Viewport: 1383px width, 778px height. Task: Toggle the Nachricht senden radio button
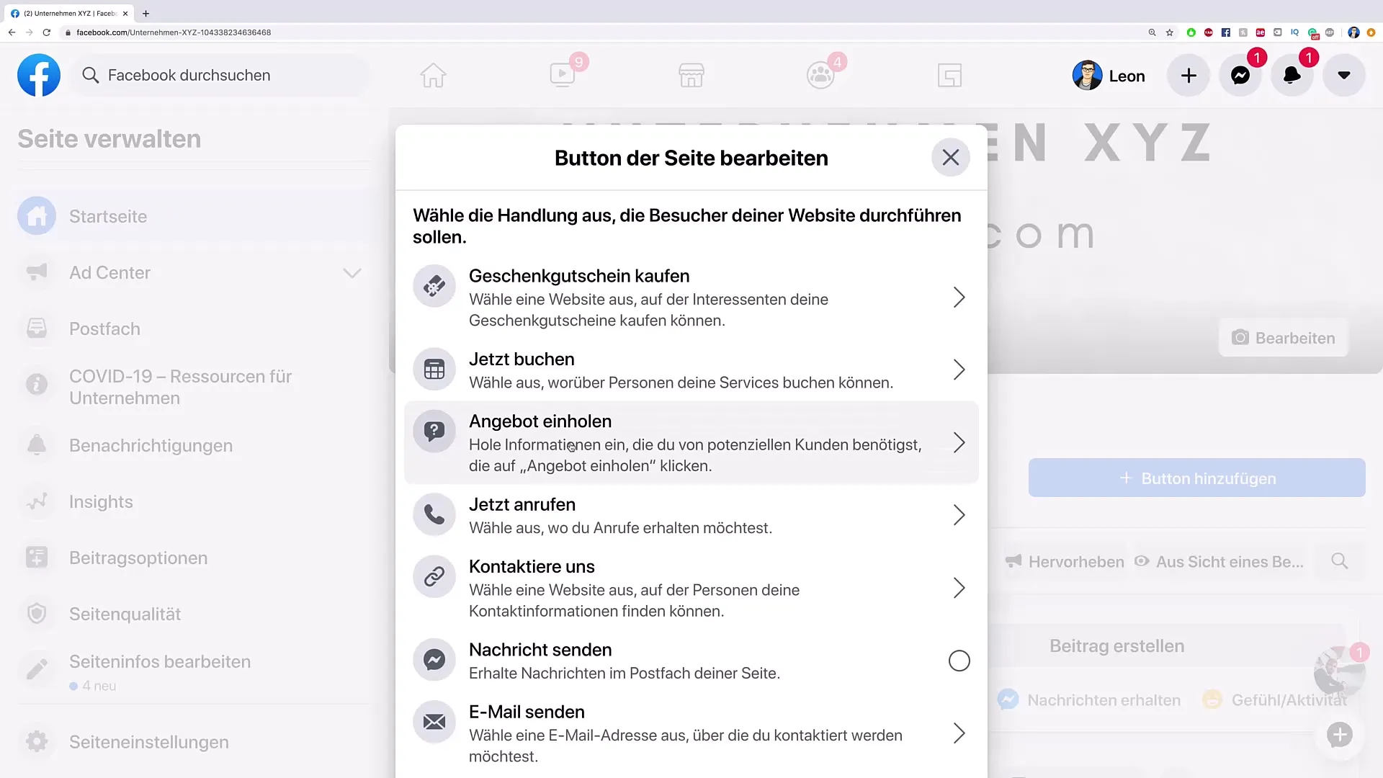click(x=959, y=660)
